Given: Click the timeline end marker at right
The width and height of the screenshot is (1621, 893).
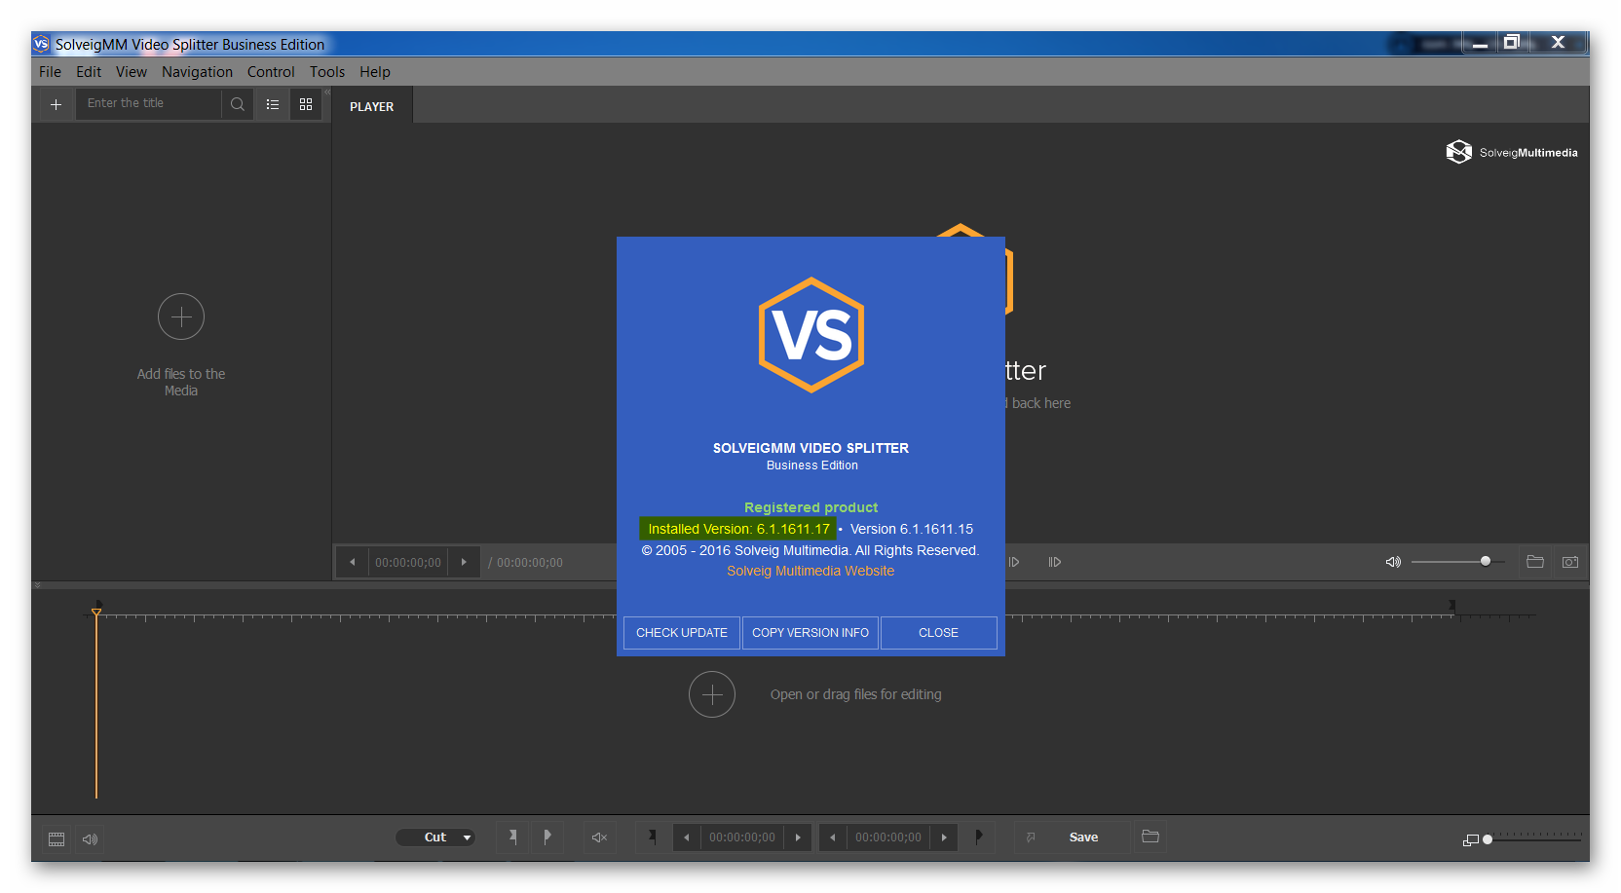Looking at the screenshot, I should coord(1451,607).
